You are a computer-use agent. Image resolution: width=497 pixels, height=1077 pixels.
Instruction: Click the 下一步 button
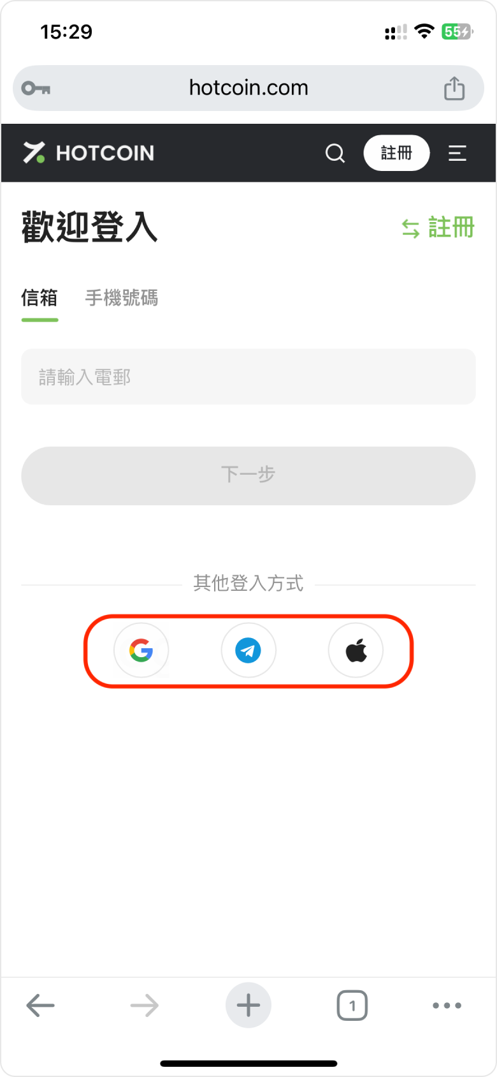[248, 475]
